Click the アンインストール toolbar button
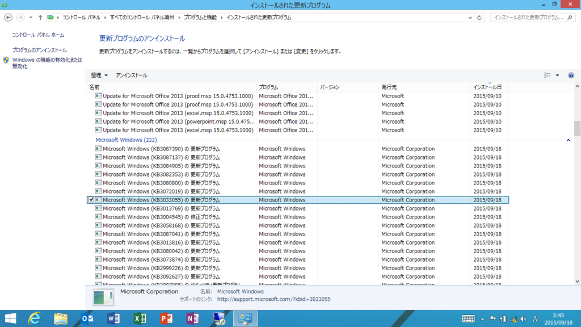Viewport: 581px width, 327px height. coord(131,76)
